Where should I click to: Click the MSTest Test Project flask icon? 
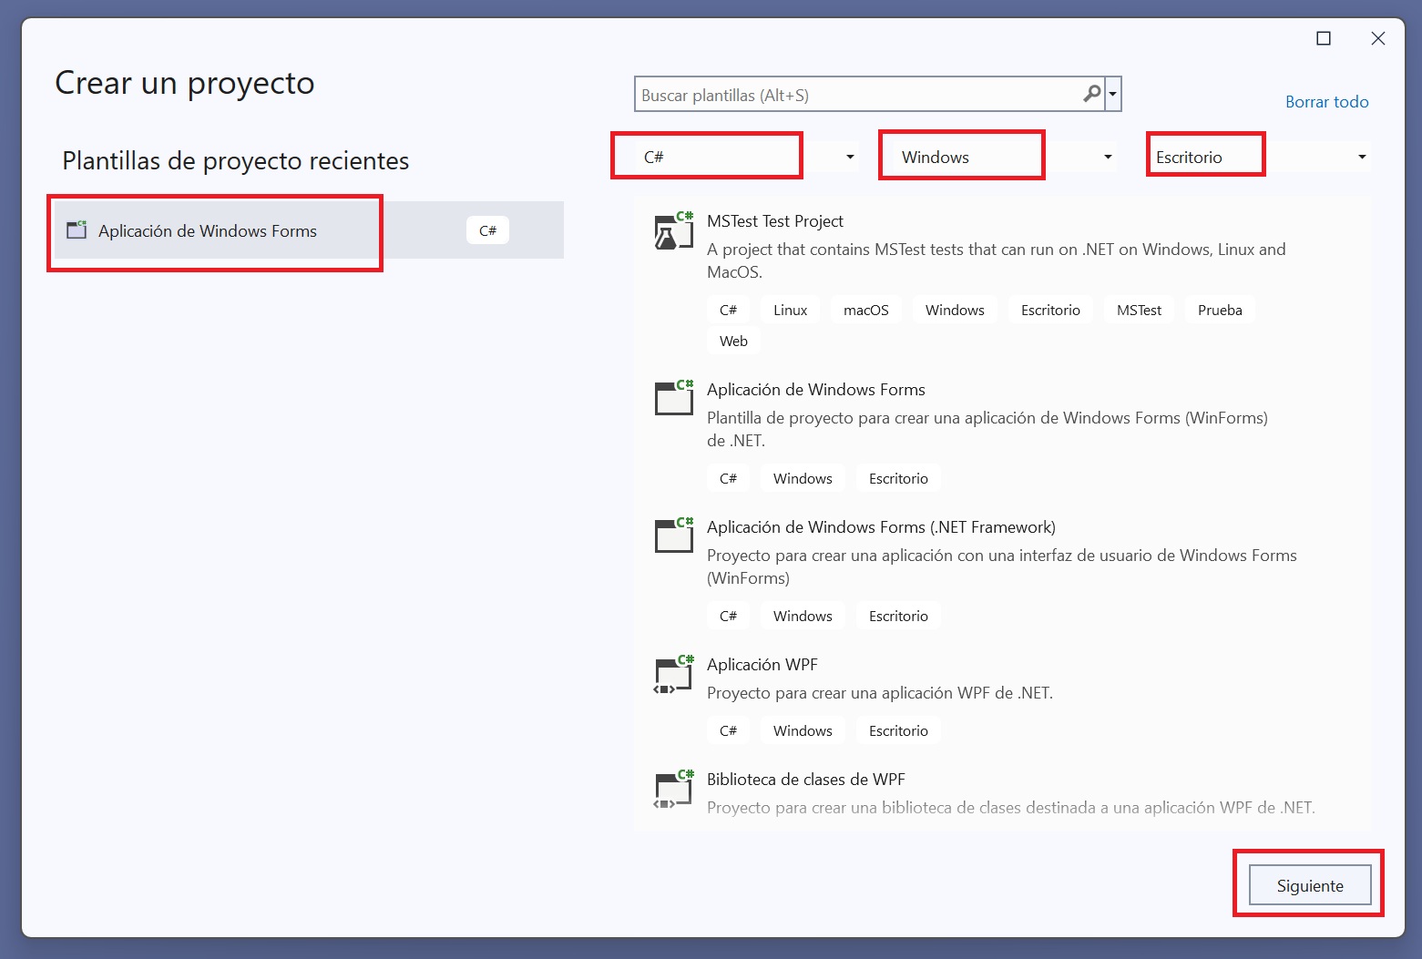click(673, 232)
